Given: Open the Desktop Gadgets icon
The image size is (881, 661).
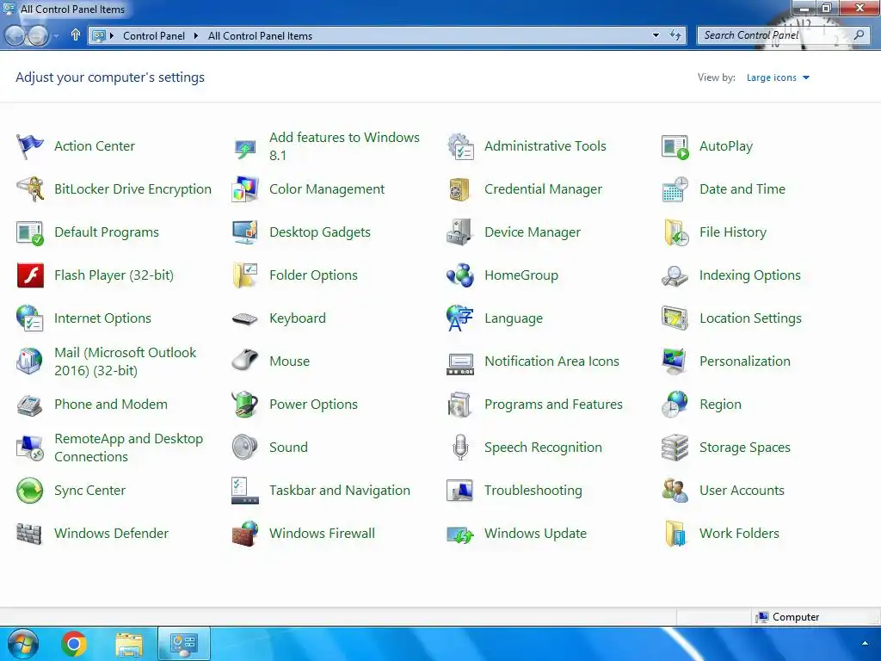Looking at the screenshot, I should point(245,232).
